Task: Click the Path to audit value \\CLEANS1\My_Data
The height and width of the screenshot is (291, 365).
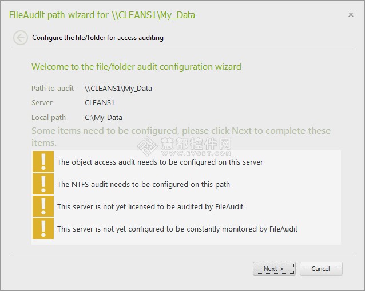Action: point(118,89)
